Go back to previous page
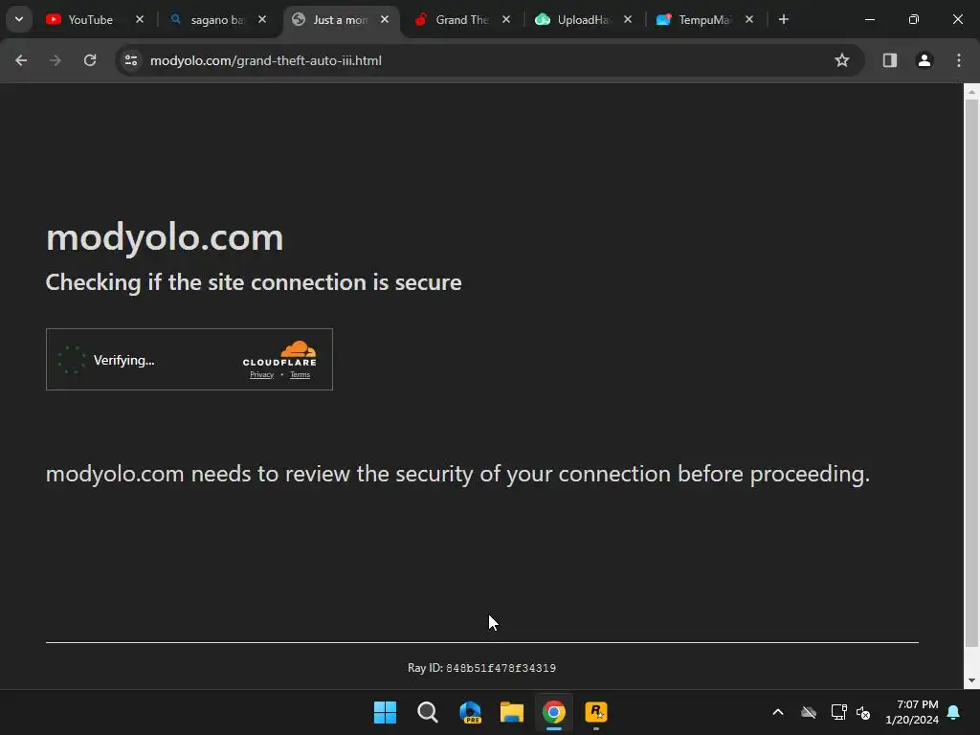The image size is (980, 735). click(21, 60)
